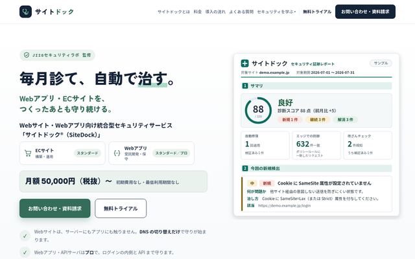The image size is (415, 259).
Task: Select the ECサイト スタンダード tag
Action: (88, 153)
